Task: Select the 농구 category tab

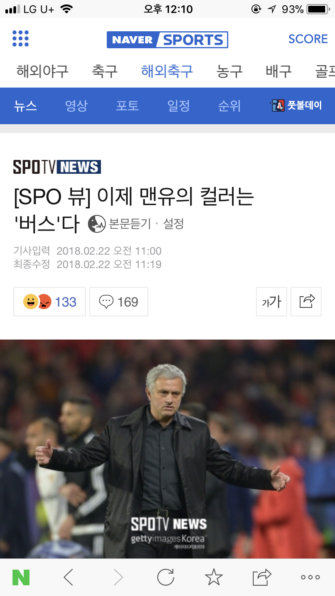Action: click(230, 71)
